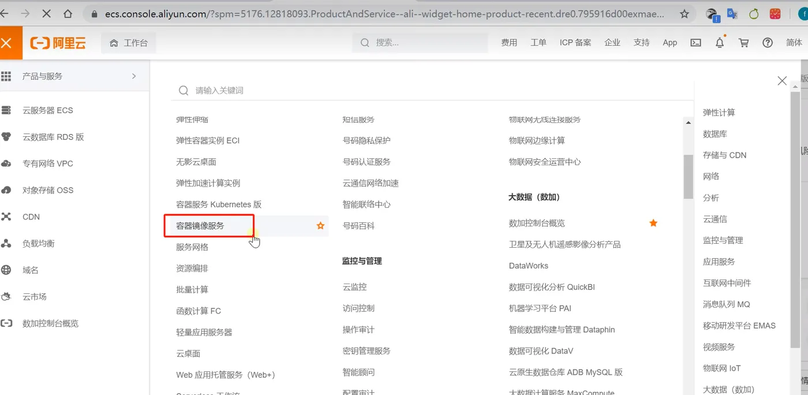Image resolution: width=808 pixels, height=395 pixels.
Task: Jump to the 物联网 IoT category
Action: (722, 368)
